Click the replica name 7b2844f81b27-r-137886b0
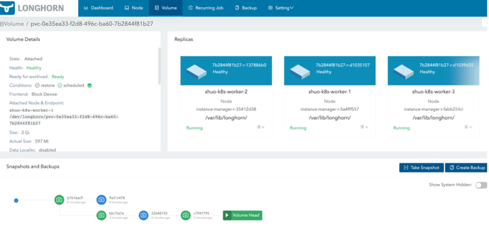Viewport: 489px width, 227px height. (239, 65)
